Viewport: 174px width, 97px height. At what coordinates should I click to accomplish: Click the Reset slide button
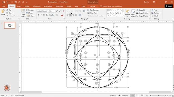tap(30, 13)
